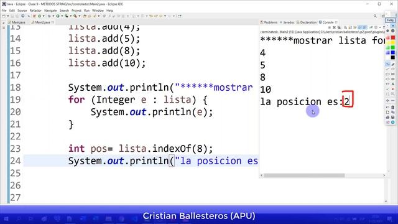Select the outlined ellipse drawing tool
The image size is (398, 224).
[387, 79]
